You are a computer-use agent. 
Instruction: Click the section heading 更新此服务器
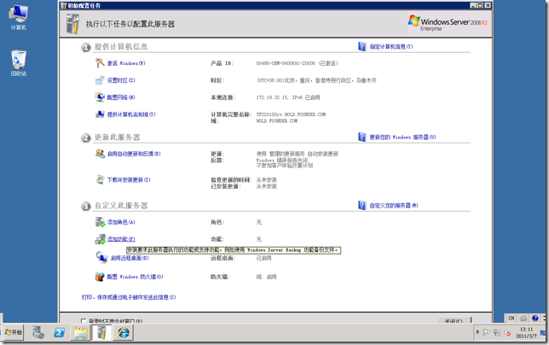click(118, 137)
